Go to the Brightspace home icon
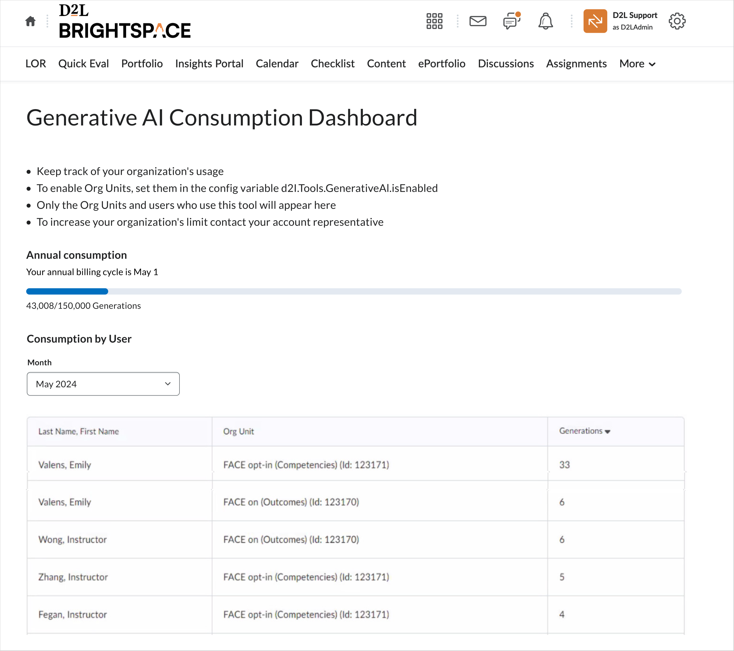The width and height of the screenshot is (734, 651). (30, 21)
